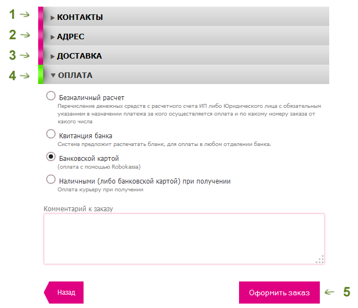This screenshot has height=308, width=358.
Task: Click the comment box resize grip
Action: pyautogui.click(x=320, y=260)
